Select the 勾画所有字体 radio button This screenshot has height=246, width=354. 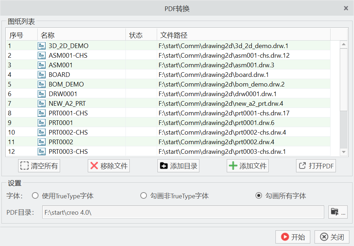(x=259, y=195)
